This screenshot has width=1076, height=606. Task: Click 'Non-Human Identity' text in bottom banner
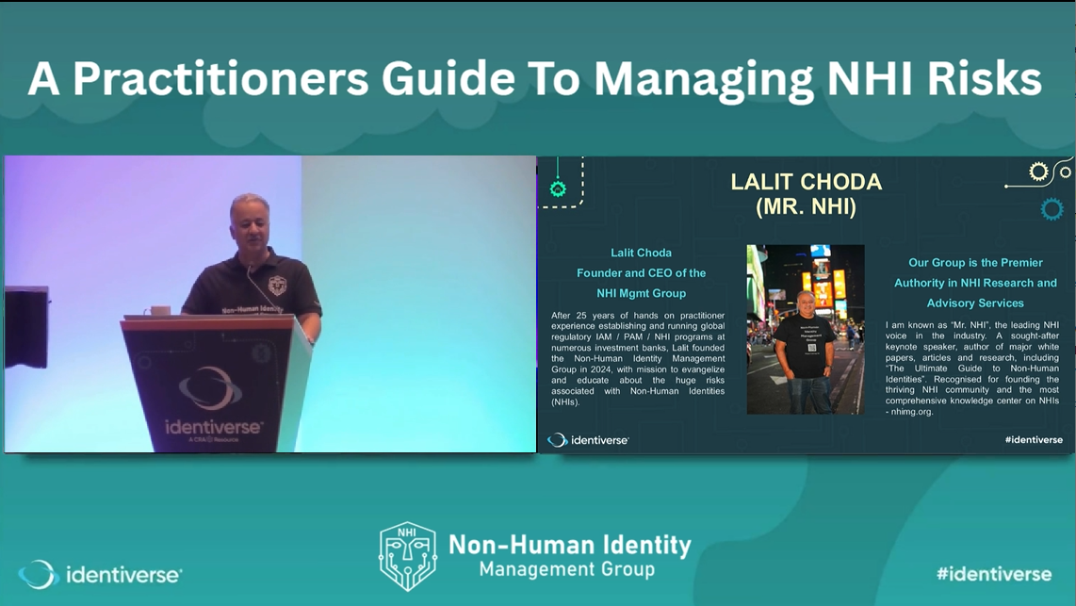pyautogui.click(x=570, y=545)
